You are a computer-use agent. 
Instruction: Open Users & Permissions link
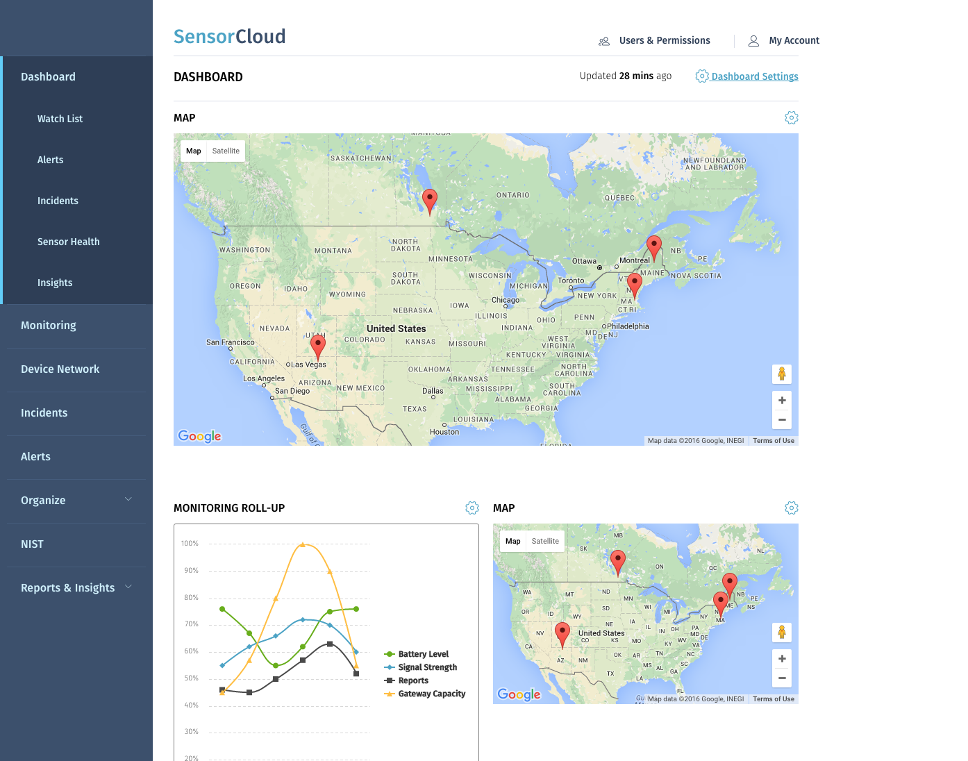coord(665,40)
